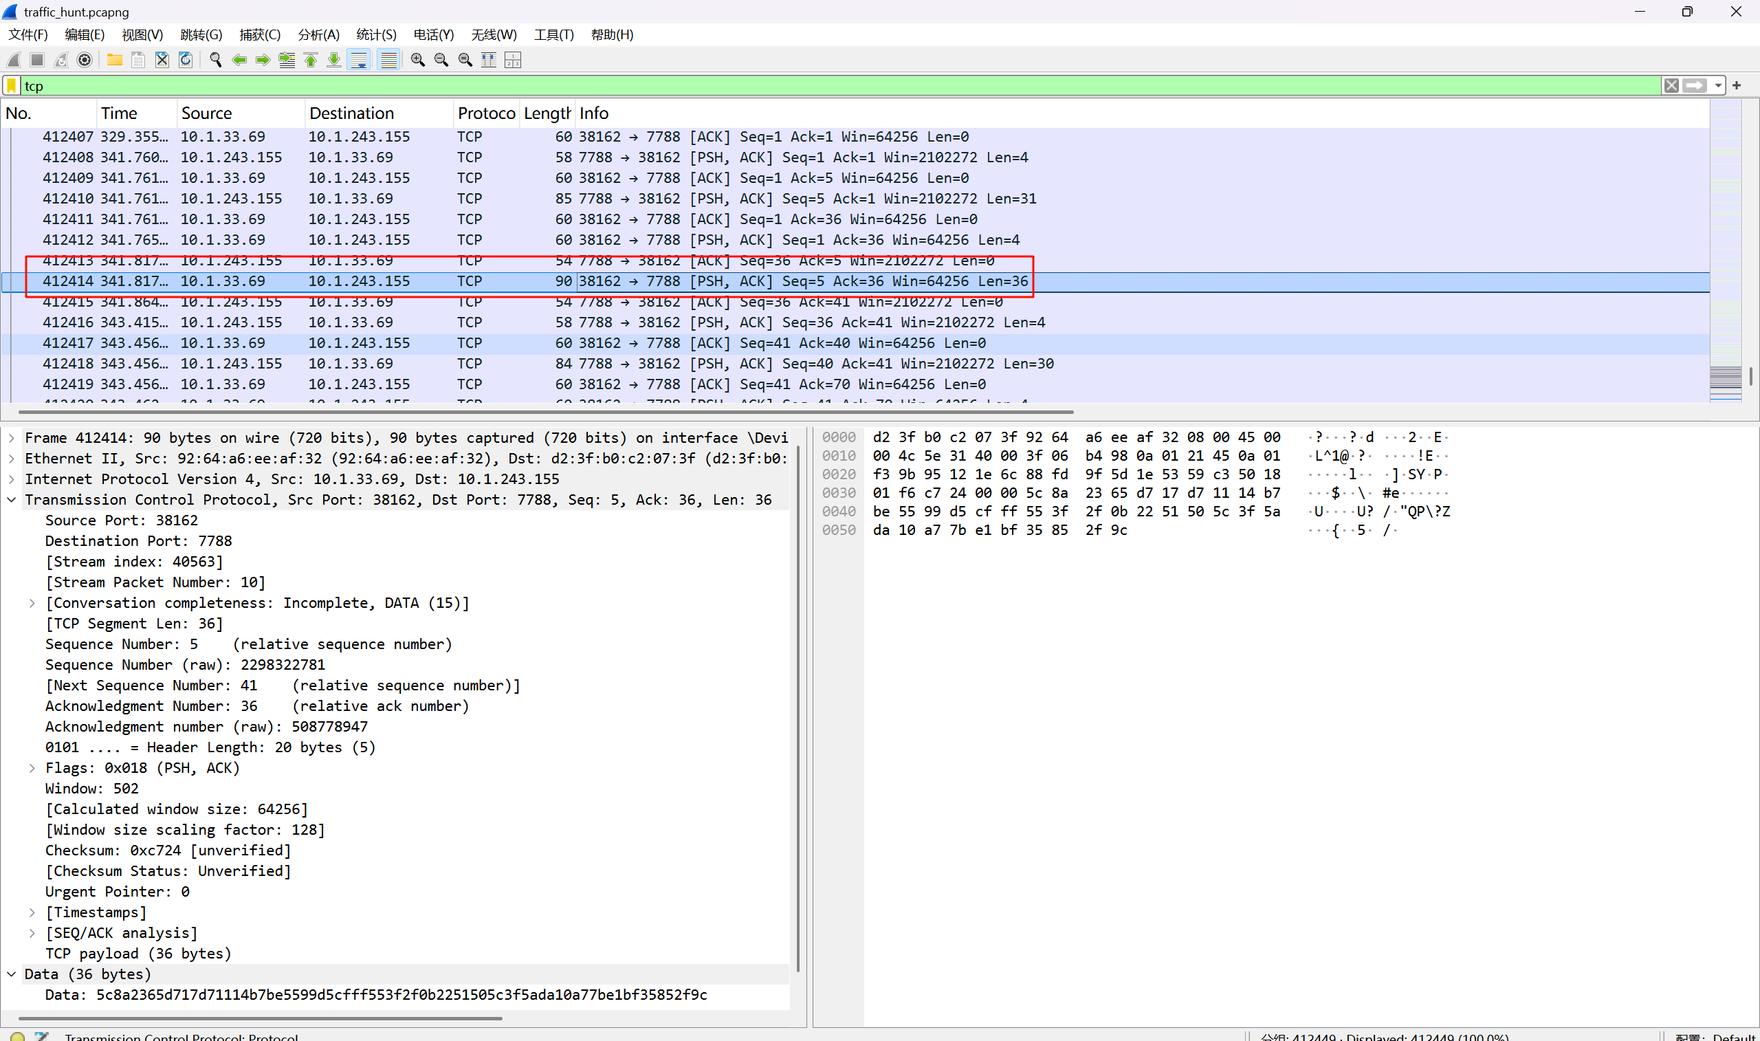Click the zoom in magnifier icon
Viewport: 1760px width, 1041px height.
click(417, 61)
